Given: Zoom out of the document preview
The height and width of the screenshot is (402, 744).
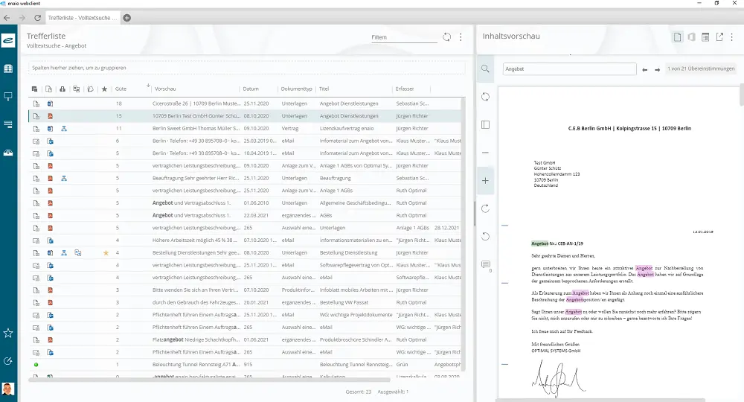Looking at the screenshot, I should [x=485, y=153].
